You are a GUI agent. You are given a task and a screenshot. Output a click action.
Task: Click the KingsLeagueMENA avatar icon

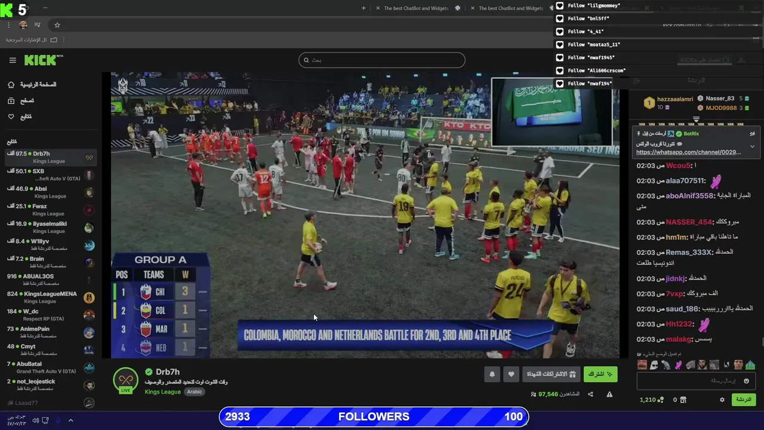[89, 297]
